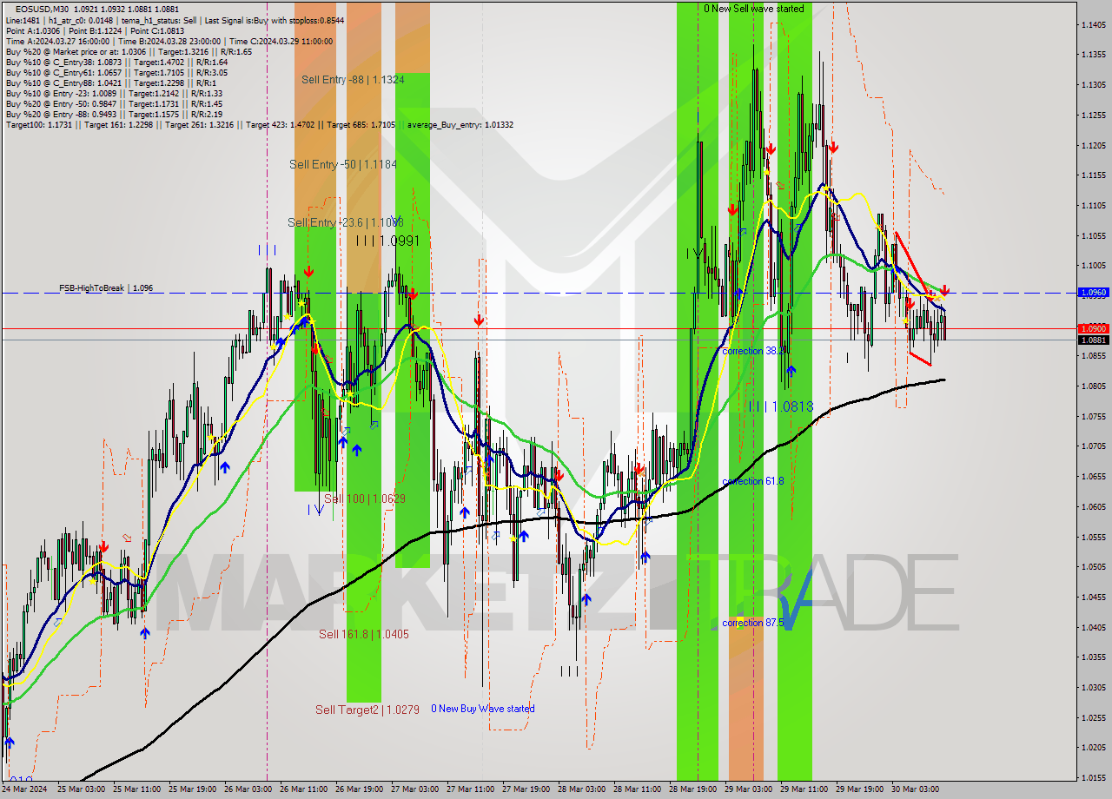Click the '29 Mar 03:00' time axis label
This screenshot has height=799, width=1112.
[x=749, y=789]
